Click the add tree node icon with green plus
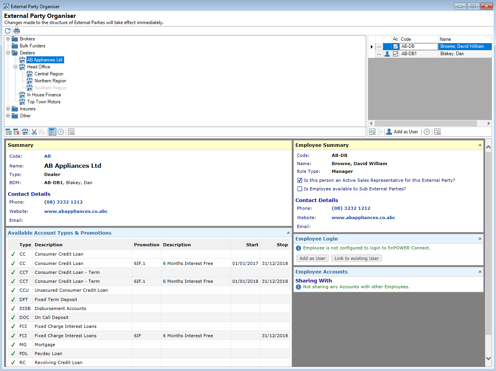The height and width of the screenshot is (371, 496). 9,132
